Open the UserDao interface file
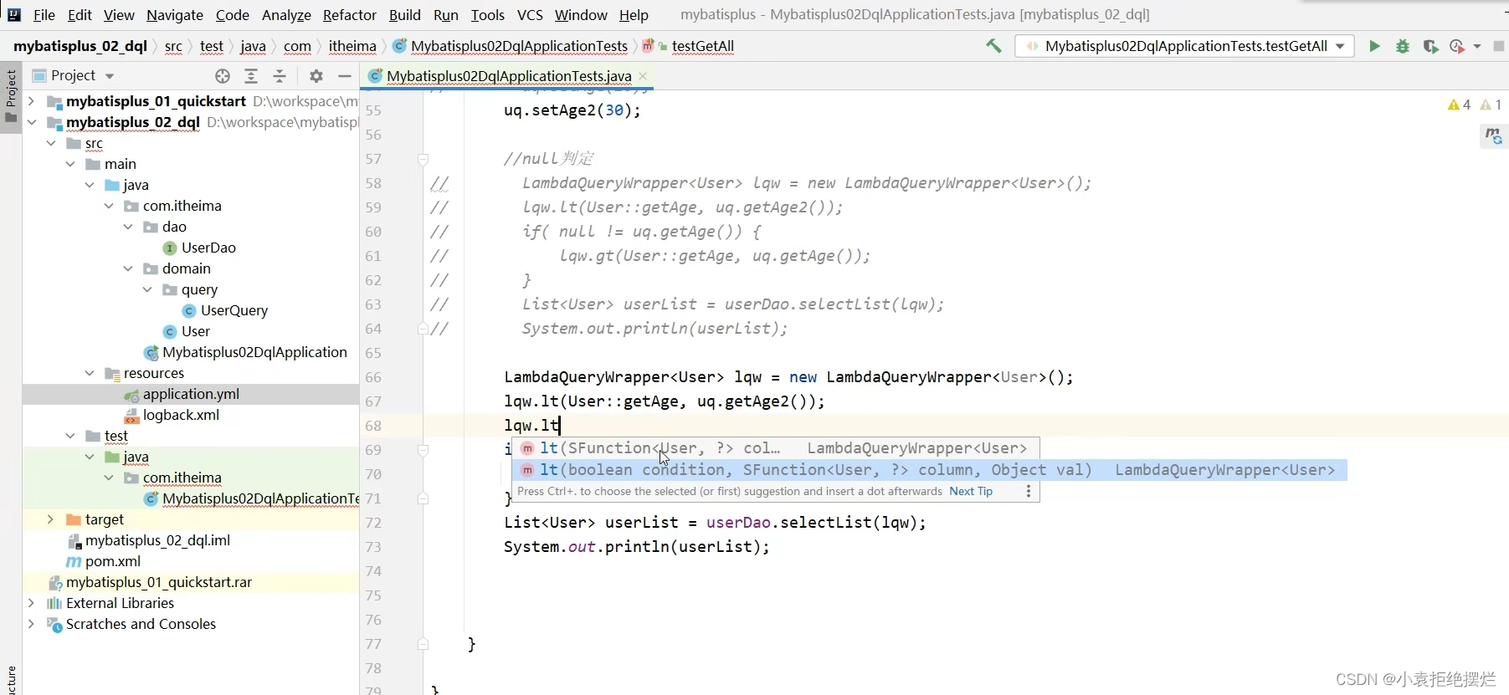The image size is (1509, 695). (208, 248)
